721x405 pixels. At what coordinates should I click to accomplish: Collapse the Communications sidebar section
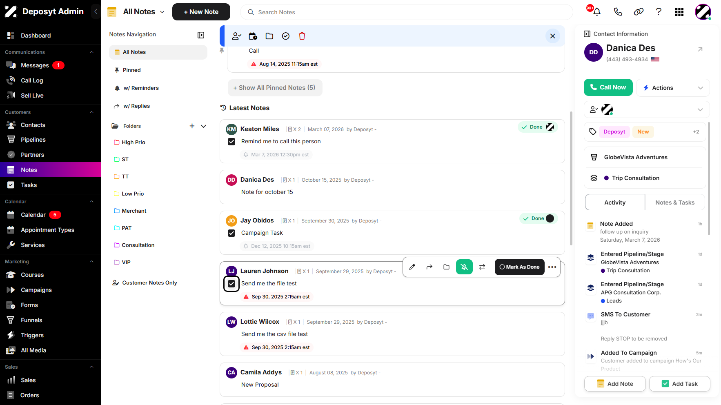(x=91, y=52)
